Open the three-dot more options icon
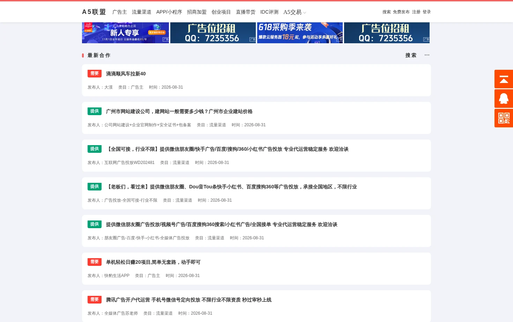The image size is (513, 322). [x=427, y=55]
